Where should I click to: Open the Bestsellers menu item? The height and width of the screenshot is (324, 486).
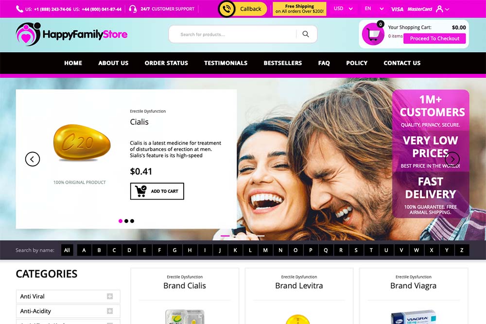pos(283,63)
